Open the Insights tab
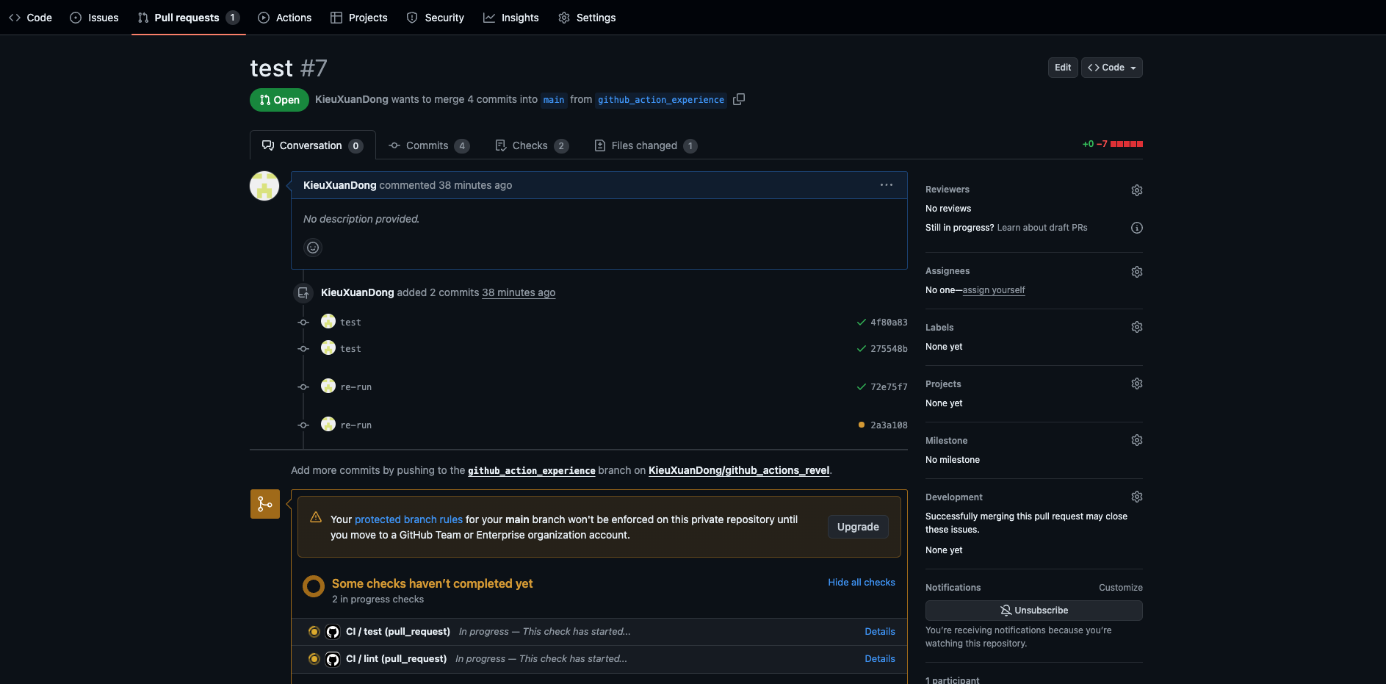 pyautogui.click(x=511, y=18)
